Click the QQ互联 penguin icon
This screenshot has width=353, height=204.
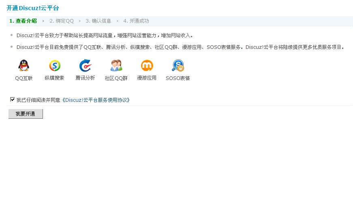[24, 65]
